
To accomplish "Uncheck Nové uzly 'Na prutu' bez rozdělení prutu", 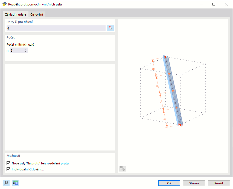I will click(9, 163).
